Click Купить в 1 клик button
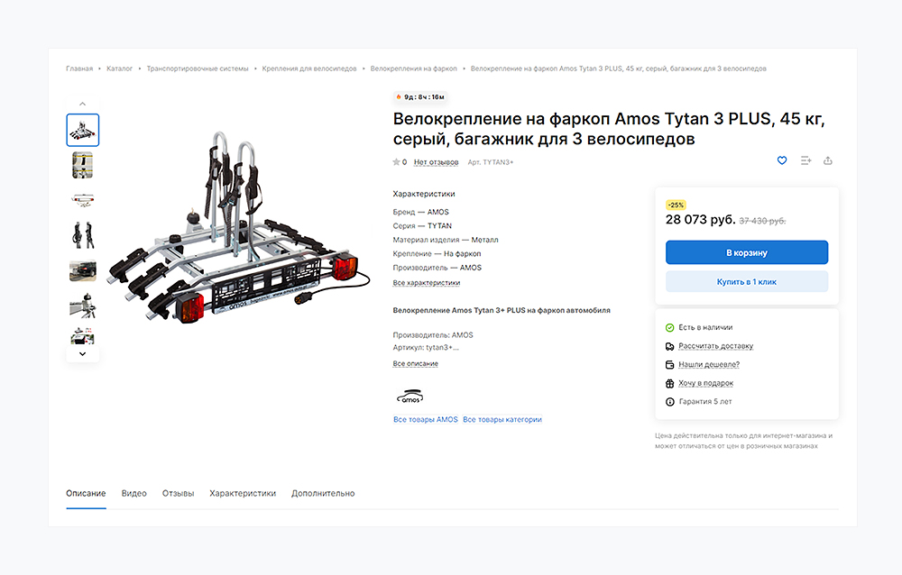 tap(747, 282)
